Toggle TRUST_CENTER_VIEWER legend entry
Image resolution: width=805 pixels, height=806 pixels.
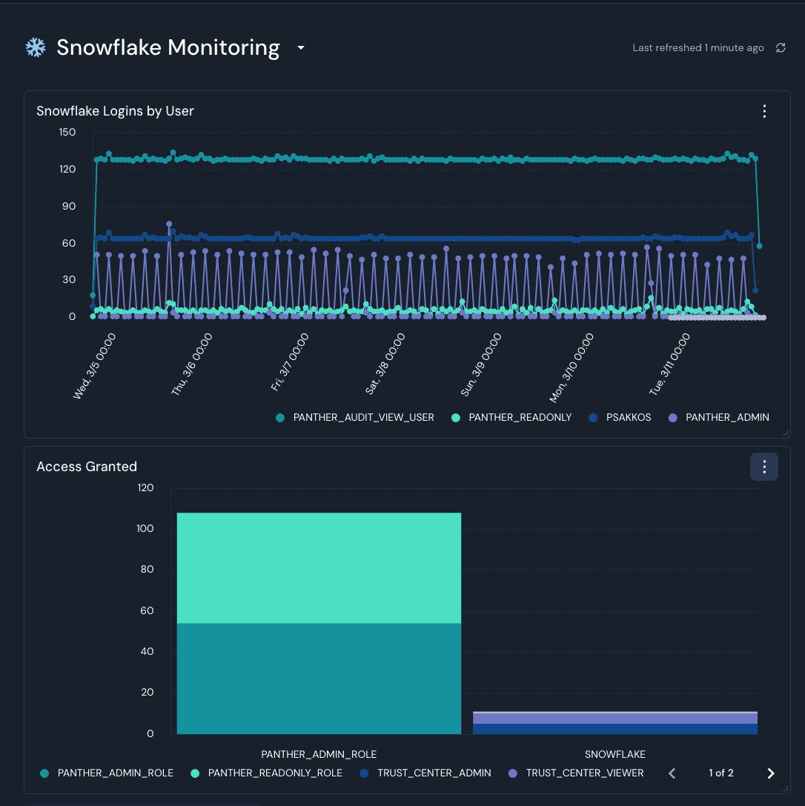pos(576,773)
